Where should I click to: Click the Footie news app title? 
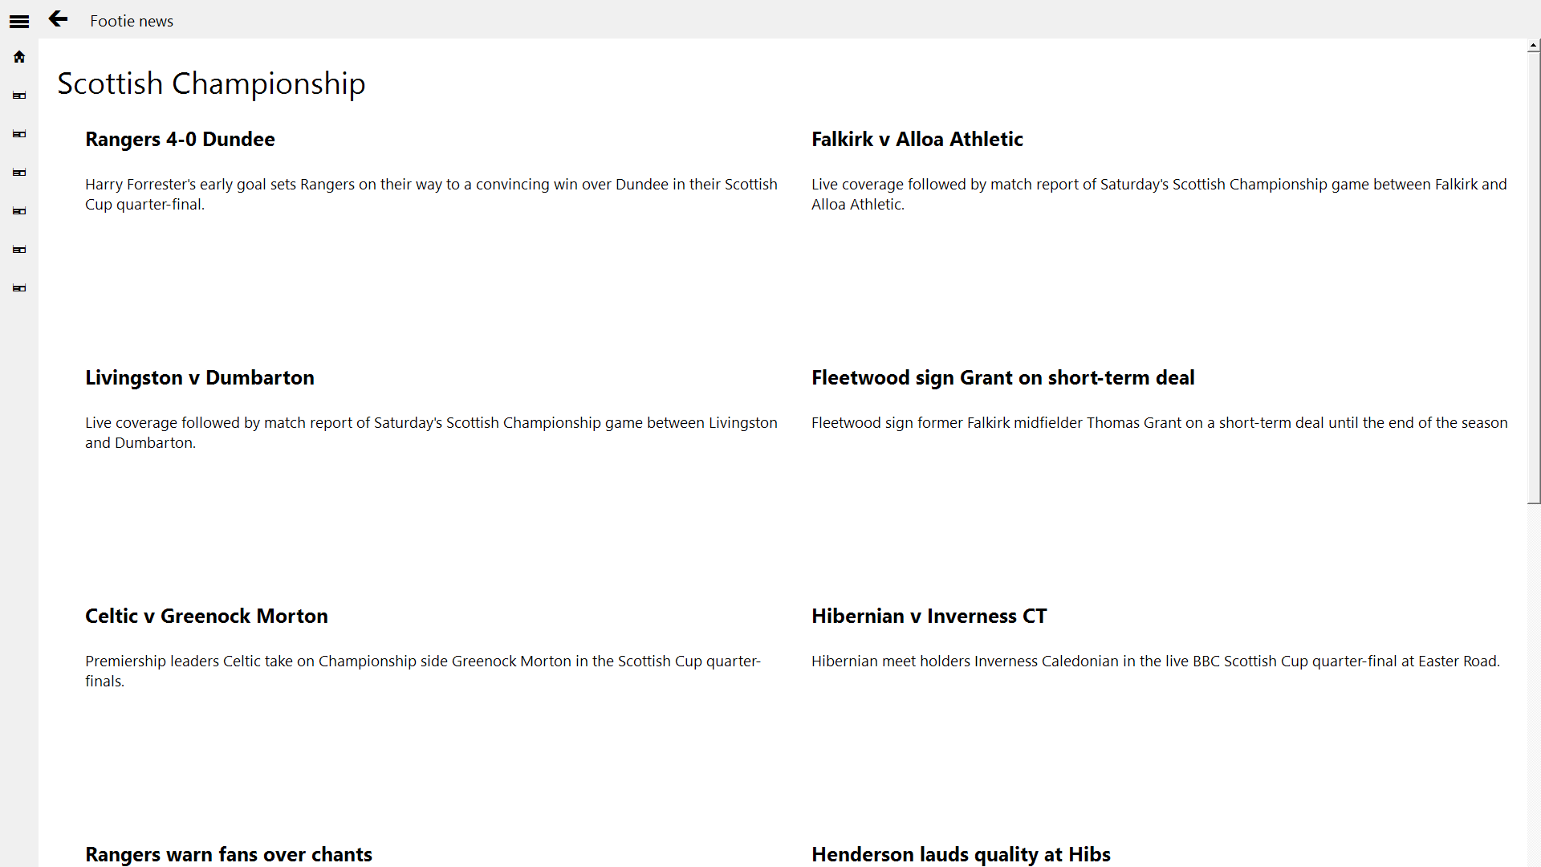click(132, 22)
